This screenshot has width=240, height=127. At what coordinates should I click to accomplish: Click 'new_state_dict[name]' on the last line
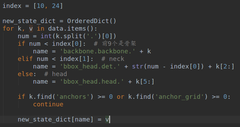click(55, 119)
